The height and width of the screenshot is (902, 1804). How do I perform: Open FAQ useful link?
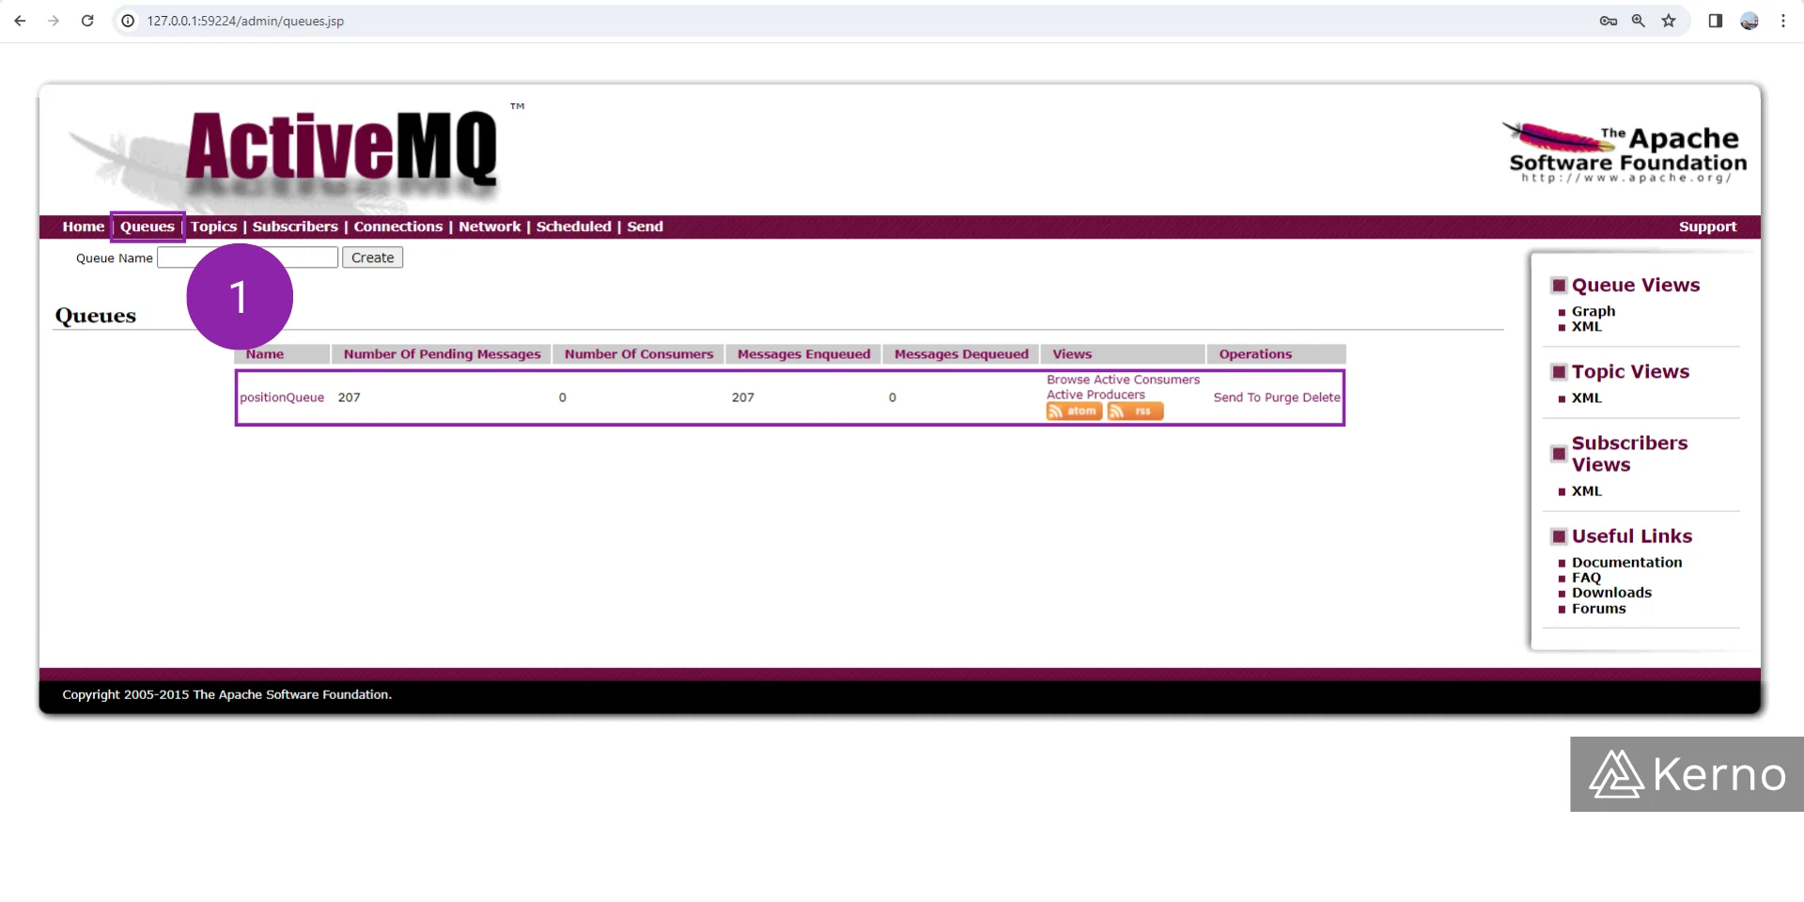[1586, 578]
